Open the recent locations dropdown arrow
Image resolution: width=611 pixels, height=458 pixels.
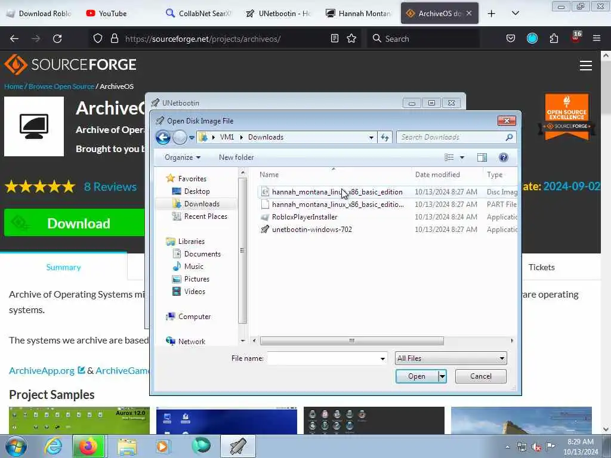192,138
